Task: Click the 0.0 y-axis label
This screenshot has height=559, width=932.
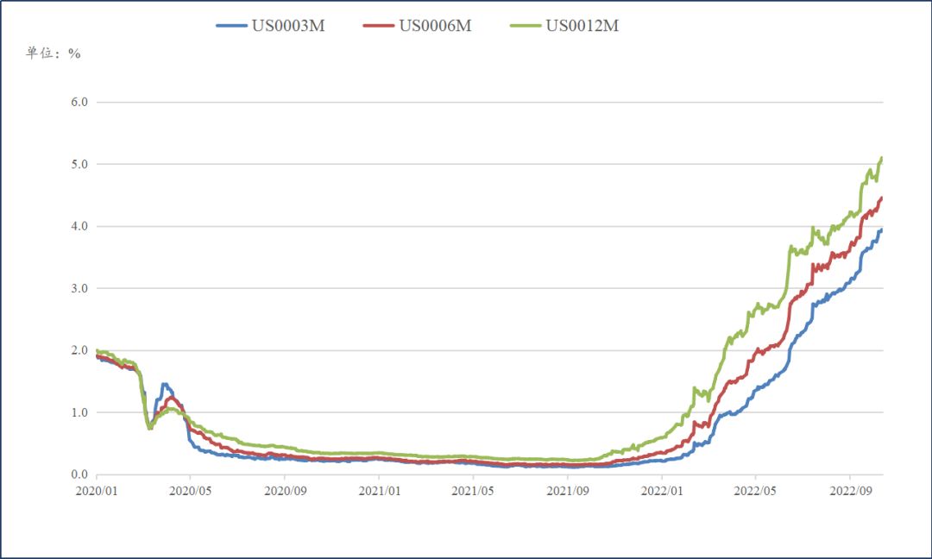Action: 79,474
